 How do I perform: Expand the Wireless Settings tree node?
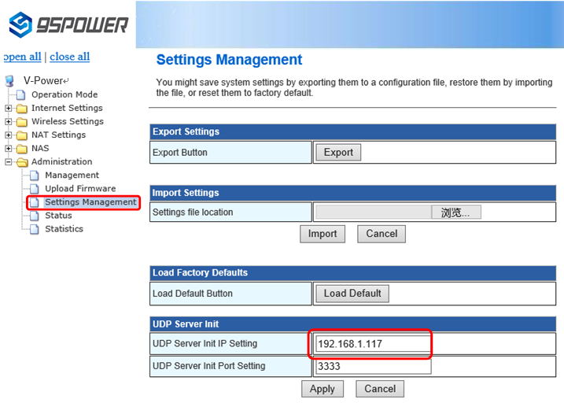click(9, 122)
